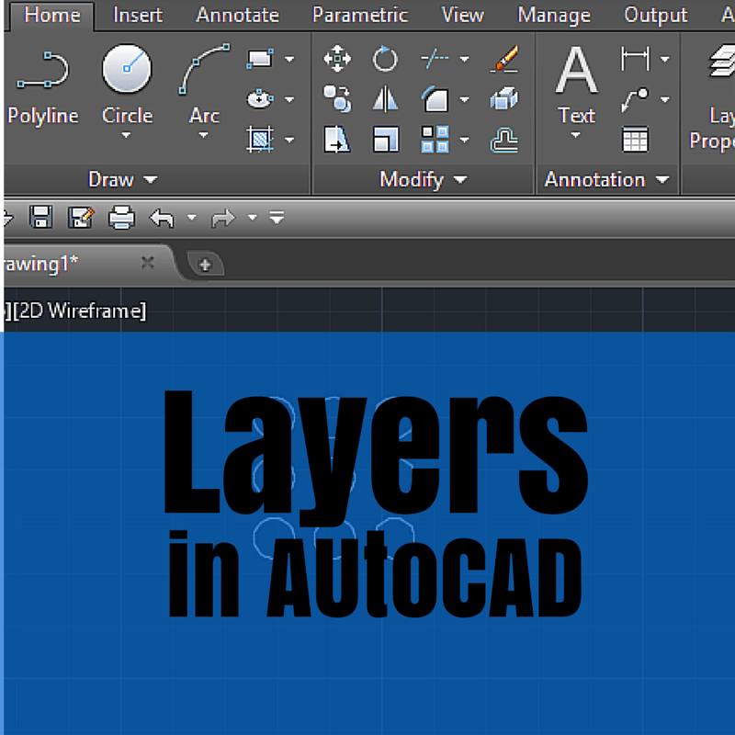The height and width of the screenshot is (735, 735).
Task: Select the Ellipse draw tool
Action: [x=260, y=99]
